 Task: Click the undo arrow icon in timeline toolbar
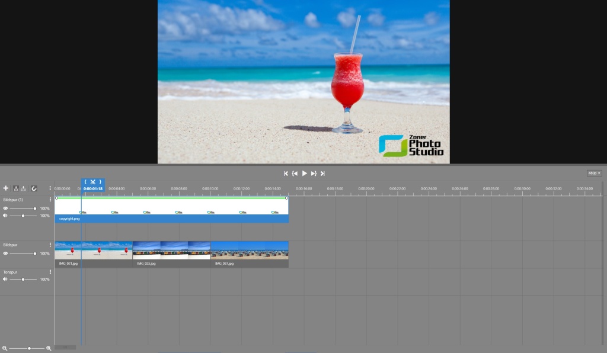(x=34, y=188)
